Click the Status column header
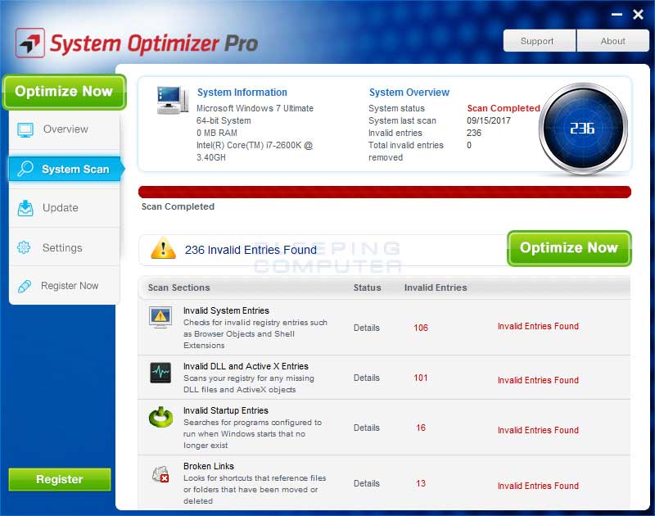 click(367, 287)
